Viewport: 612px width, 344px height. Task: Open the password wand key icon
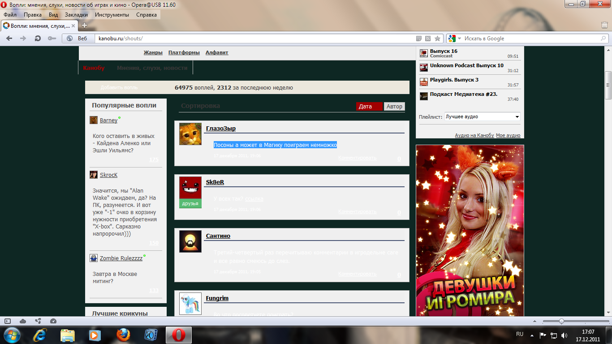click(x=52, y=39)
